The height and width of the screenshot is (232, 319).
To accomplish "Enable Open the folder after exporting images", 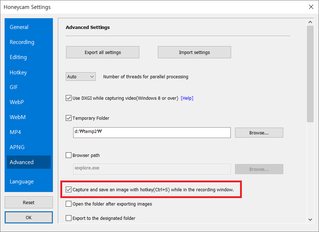I will point(69,204).
